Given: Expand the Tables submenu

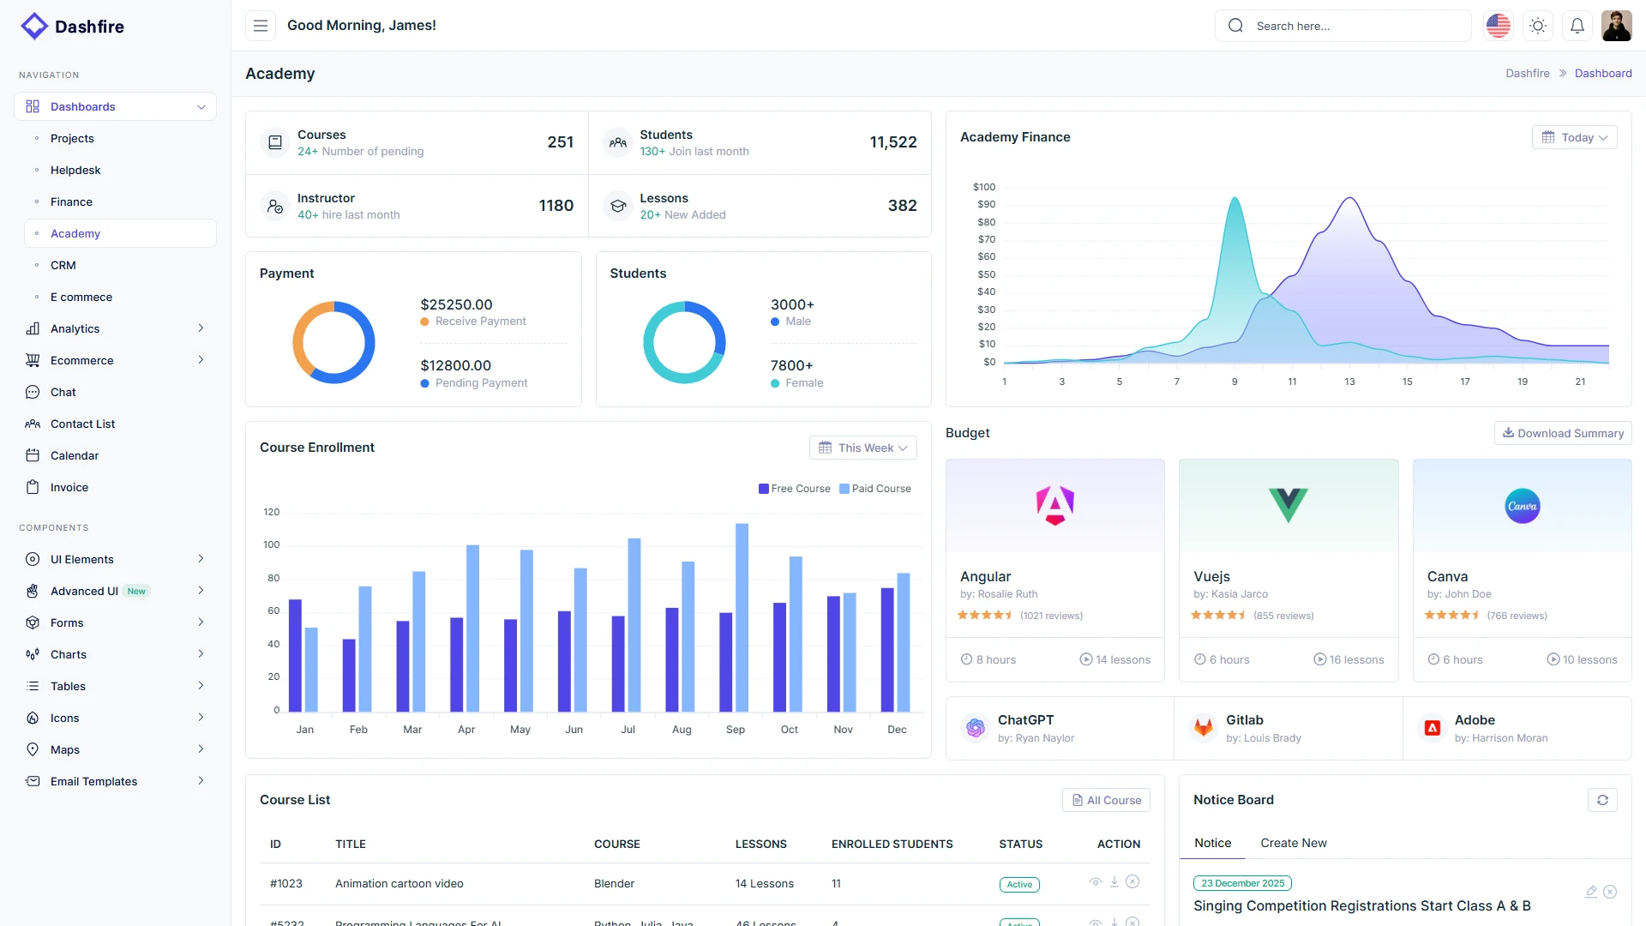Looking at the screenshot, I should point(115,686).
